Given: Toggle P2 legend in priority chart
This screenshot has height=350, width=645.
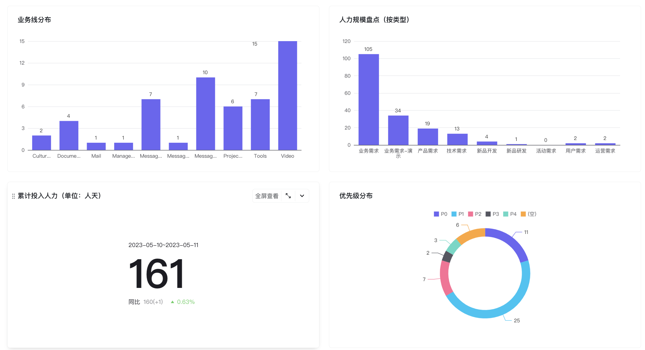Looking at the screenshot, I should point(475,214).
